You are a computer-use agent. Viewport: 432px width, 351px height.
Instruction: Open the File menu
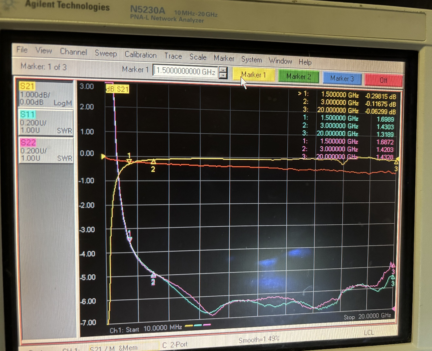tap(22, 50)
